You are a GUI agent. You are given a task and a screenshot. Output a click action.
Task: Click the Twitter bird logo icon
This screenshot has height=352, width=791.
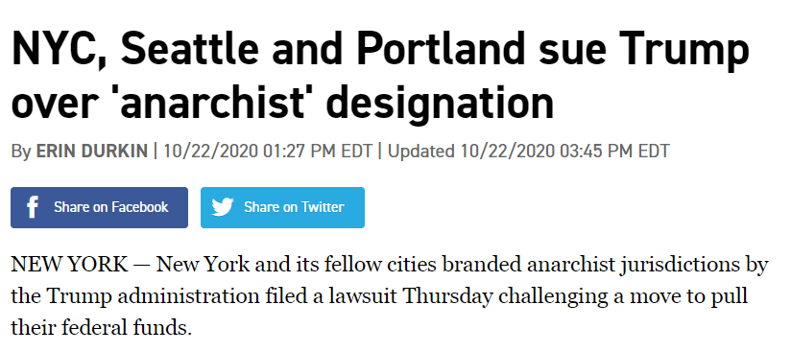(x=223, y=207)
